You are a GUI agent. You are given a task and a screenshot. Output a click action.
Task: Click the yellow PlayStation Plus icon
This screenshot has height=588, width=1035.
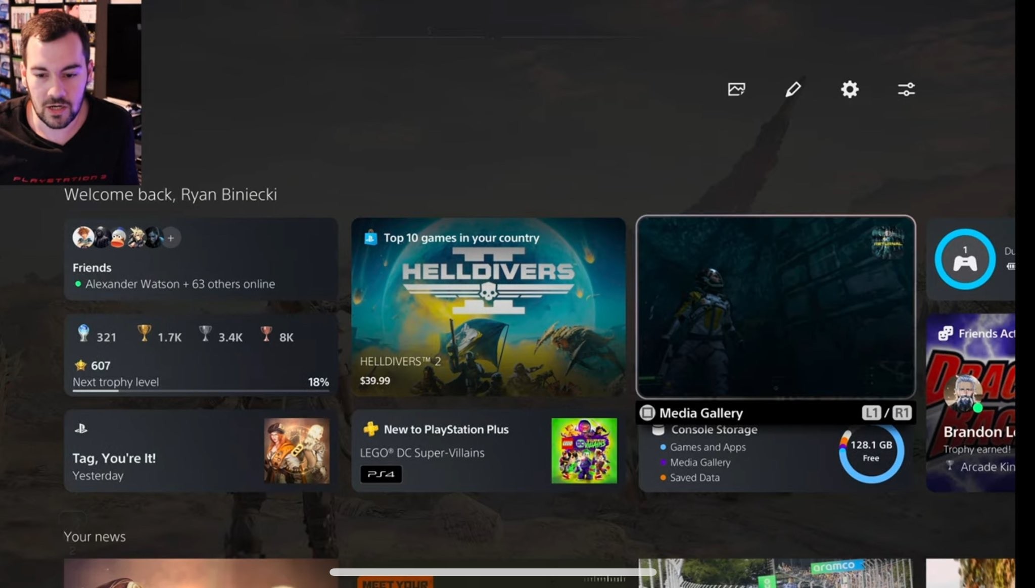coord(370,429)
